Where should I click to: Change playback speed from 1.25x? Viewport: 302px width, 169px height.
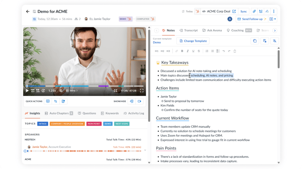click(52, 91)
